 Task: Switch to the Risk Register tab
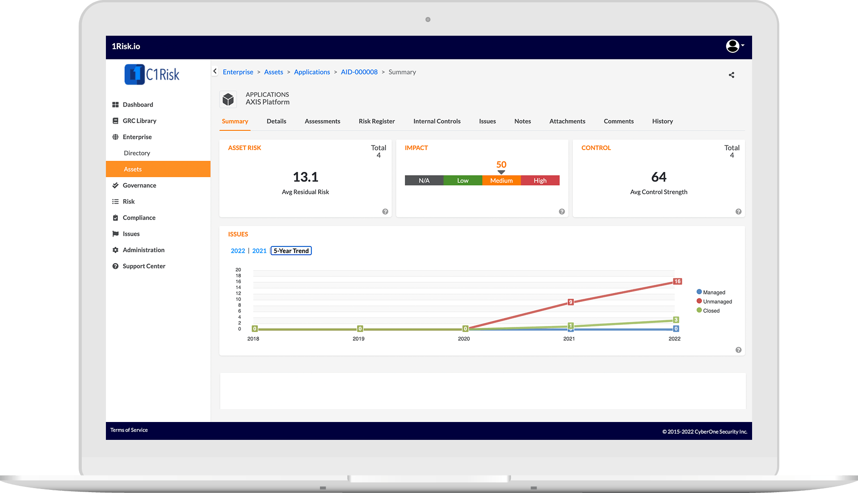[x=376, y=121]
